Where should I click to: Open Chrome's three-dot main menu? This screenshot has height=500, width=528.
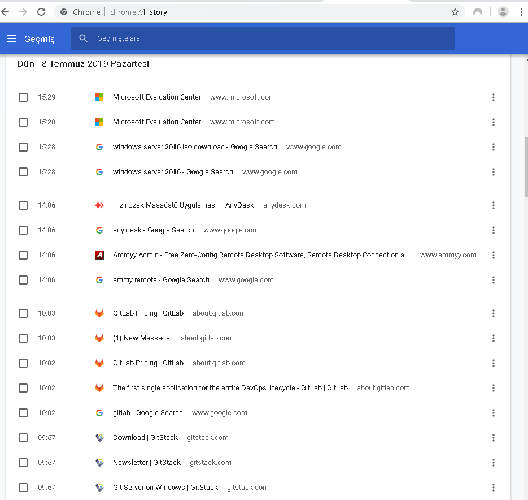tap(521, 12)
